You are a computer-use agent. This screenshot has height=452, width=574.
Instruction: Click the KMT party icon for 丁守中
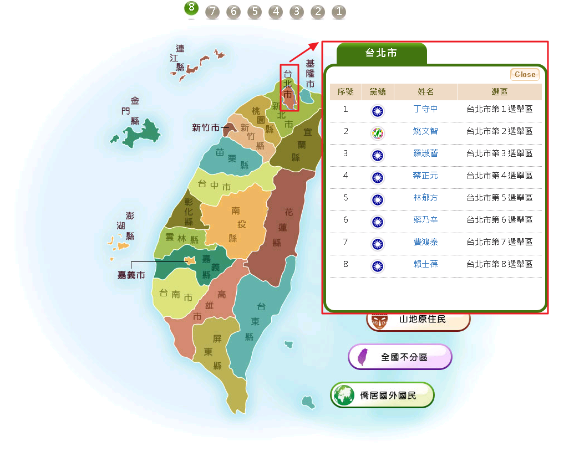(x=378, y=111)
